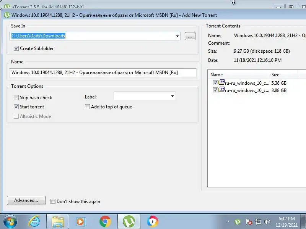Click the 3.88 GB size value
Screen dimensions: 306x229
[279, 90]
